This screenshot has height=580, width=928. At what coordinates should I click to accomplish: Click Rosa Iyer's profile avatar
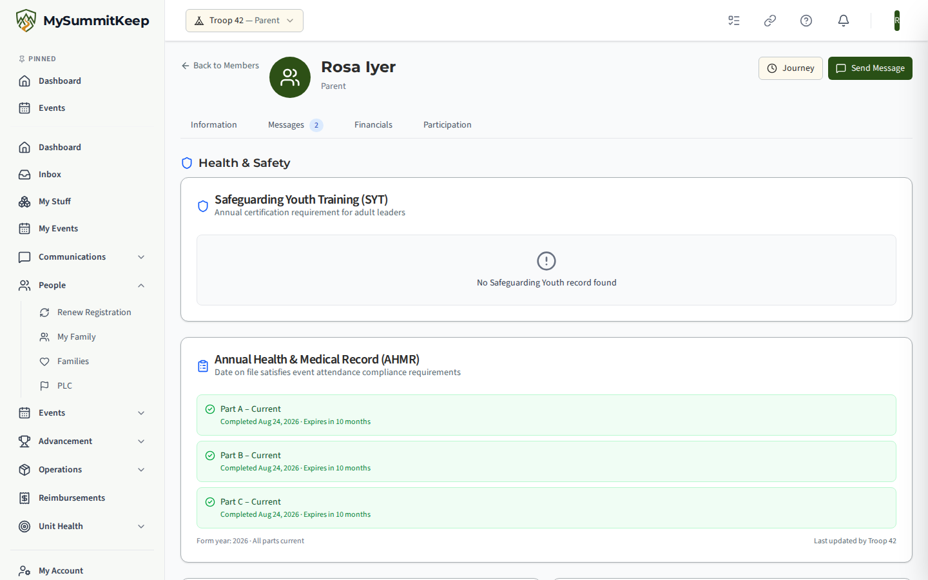coord(290,77)
